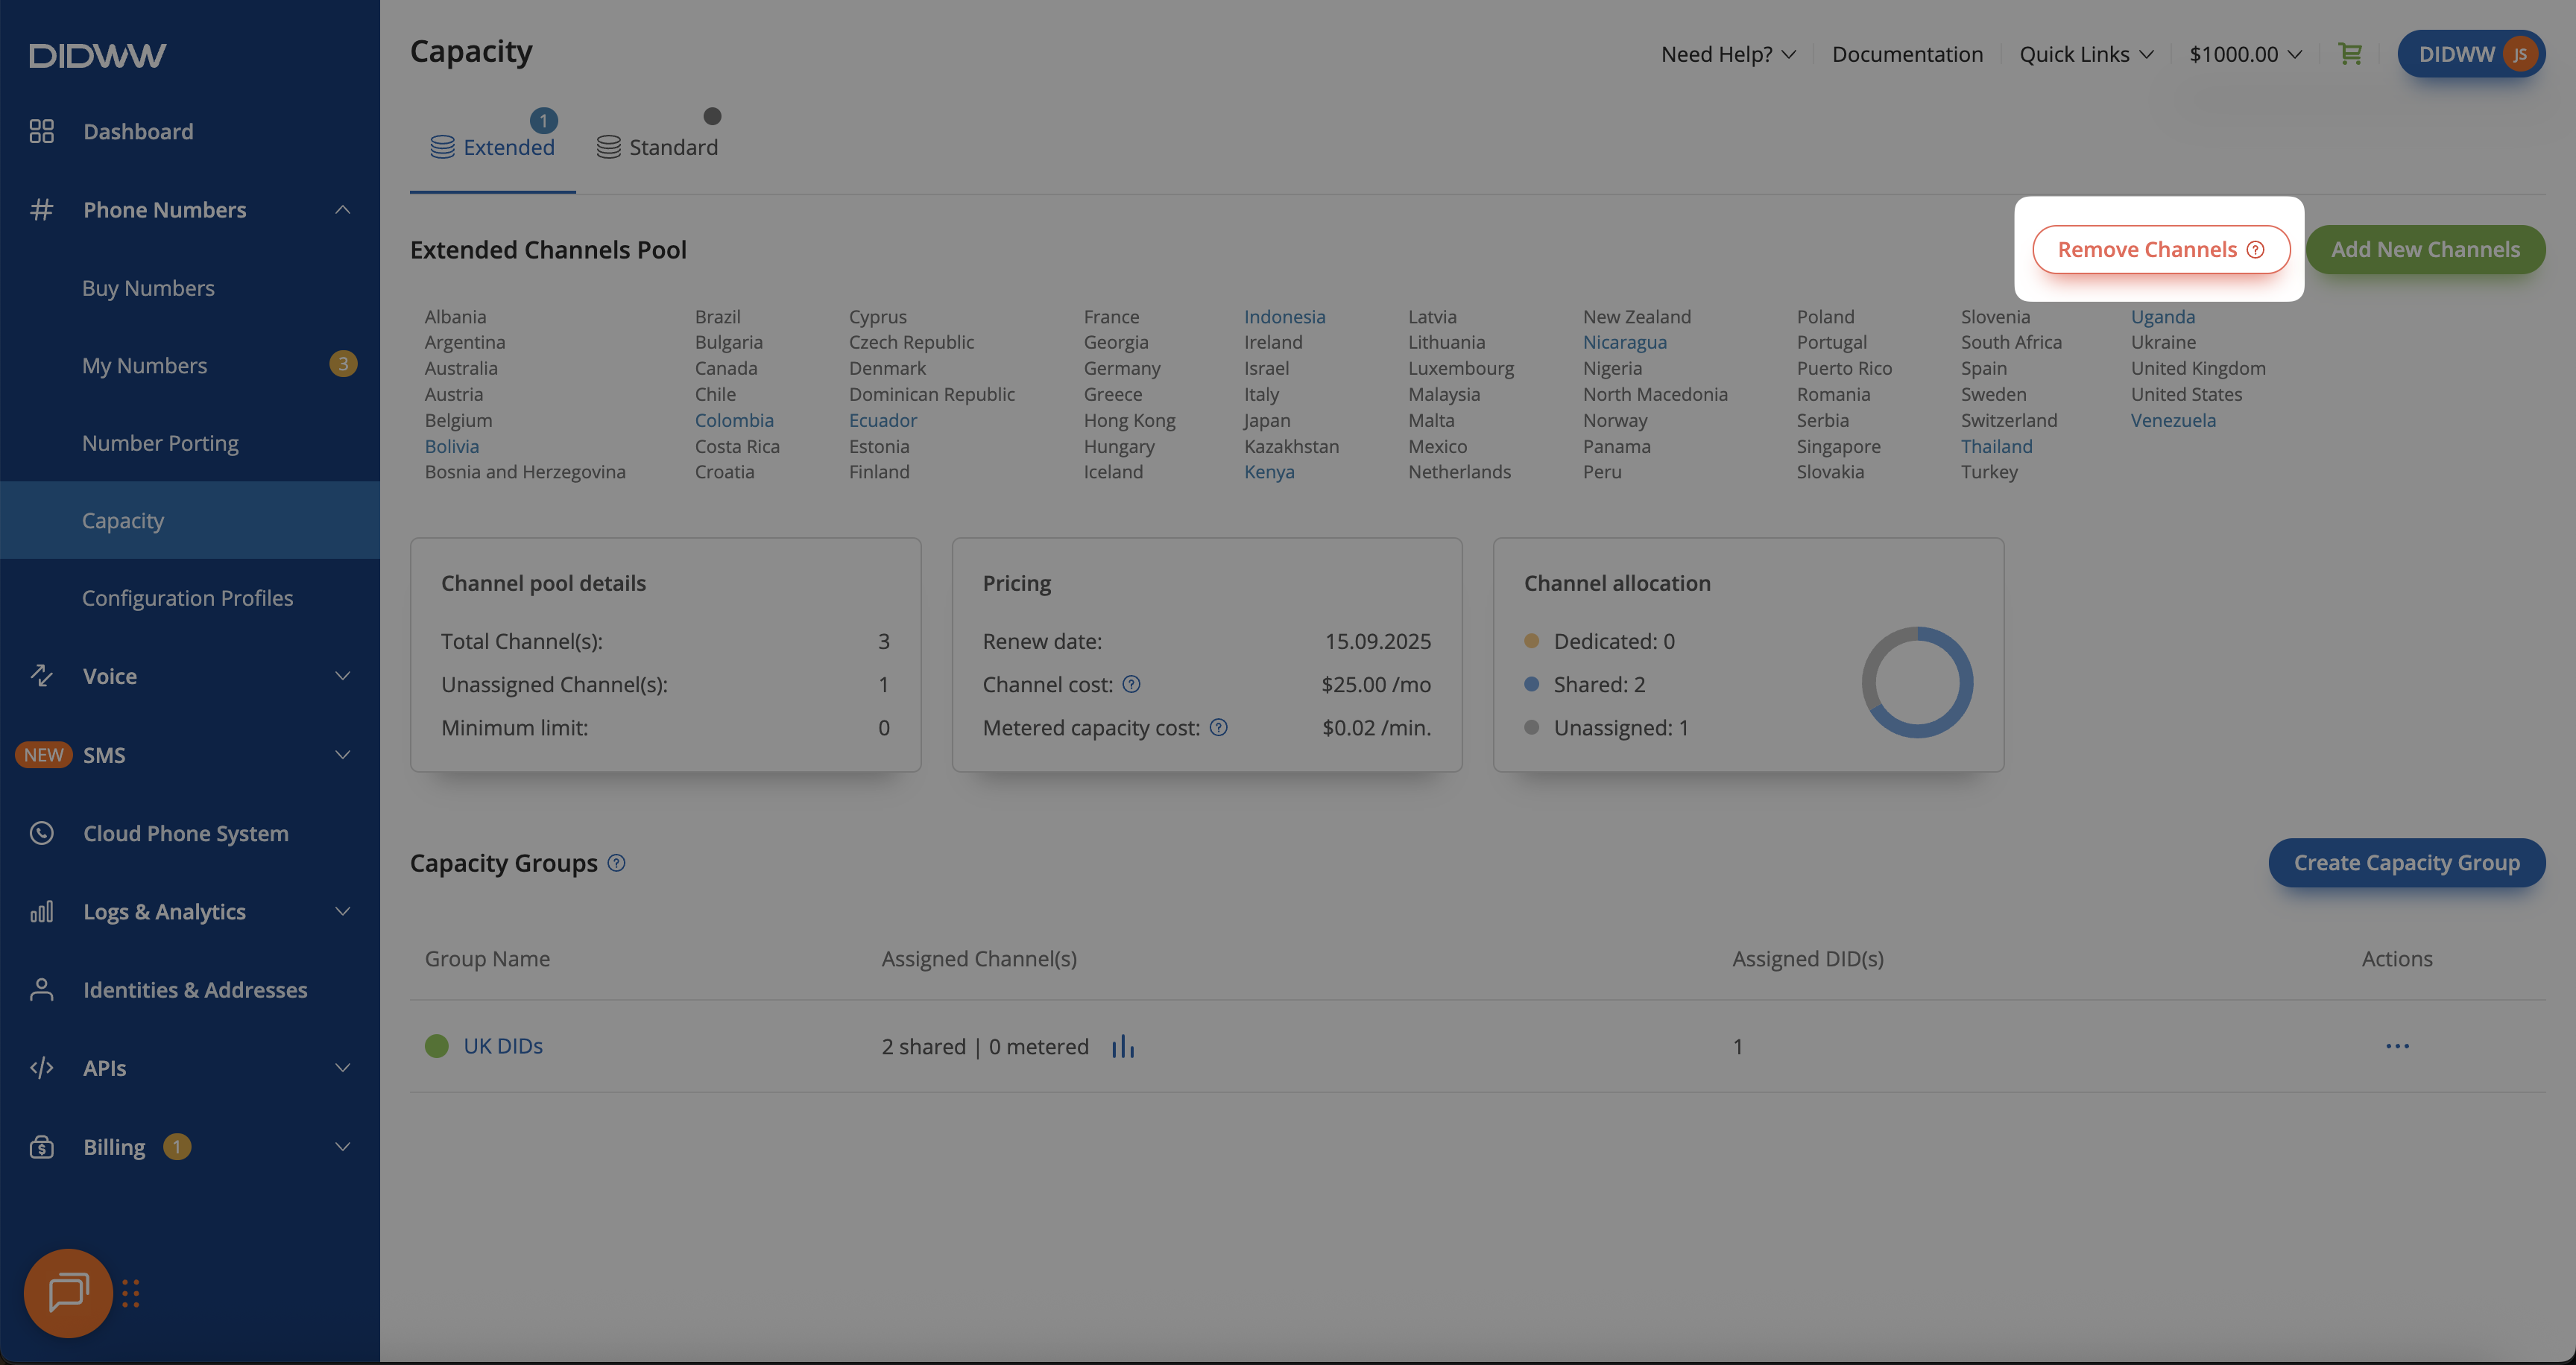The image size is (2576, 1365).
Task: Click the green status dot of UK DIDs
Action: (437, 1046)
